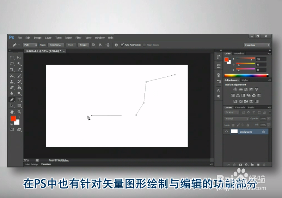282x198 pixels.
Task: Delete layer trash icon
Action: [x=264, y=165]
